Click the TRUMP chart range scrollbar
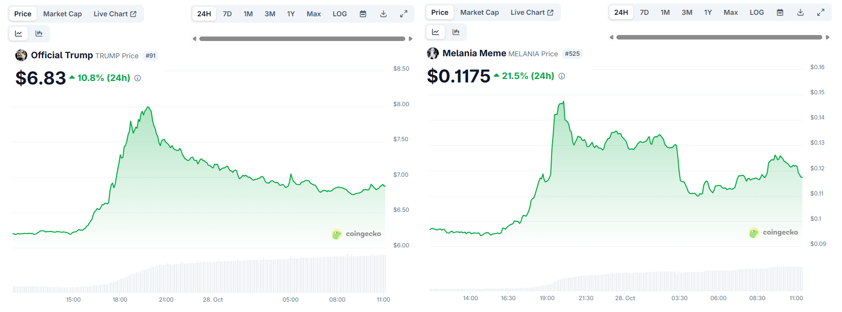842x312 pixels. pos(302,39)
